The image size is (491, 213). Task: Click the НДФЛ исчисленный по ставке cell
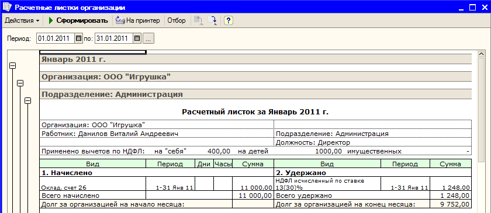click(x=327, y=184)
